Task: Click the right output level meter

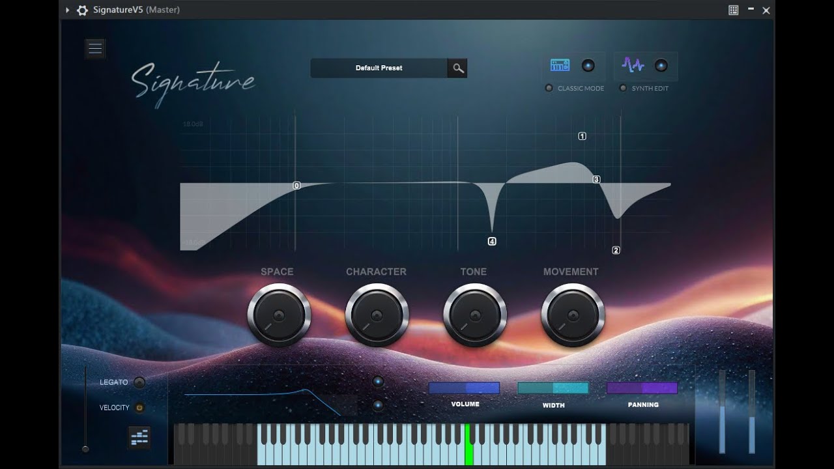Action: click(x=752, y=412)
